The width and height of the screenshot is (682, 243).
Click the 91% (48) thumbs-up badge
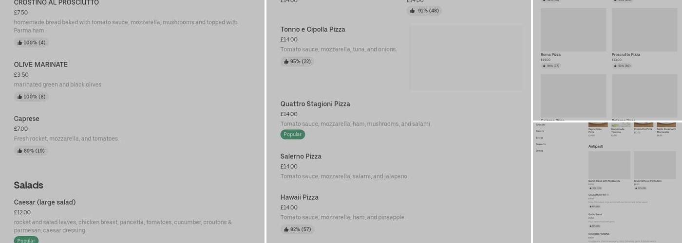[x=424, y=11]
